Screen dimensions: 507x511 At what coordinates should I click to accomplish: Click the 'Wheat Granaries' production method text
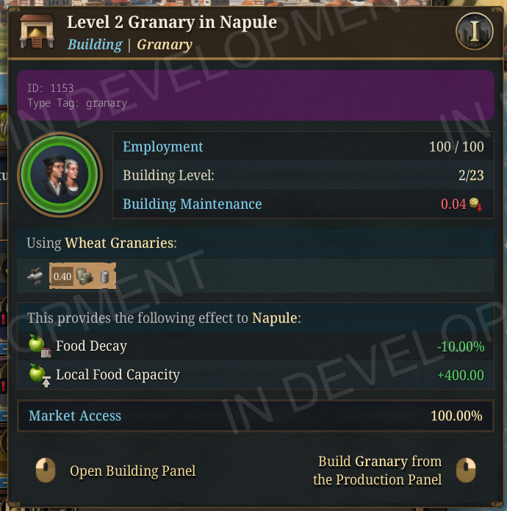pos(120,243)
